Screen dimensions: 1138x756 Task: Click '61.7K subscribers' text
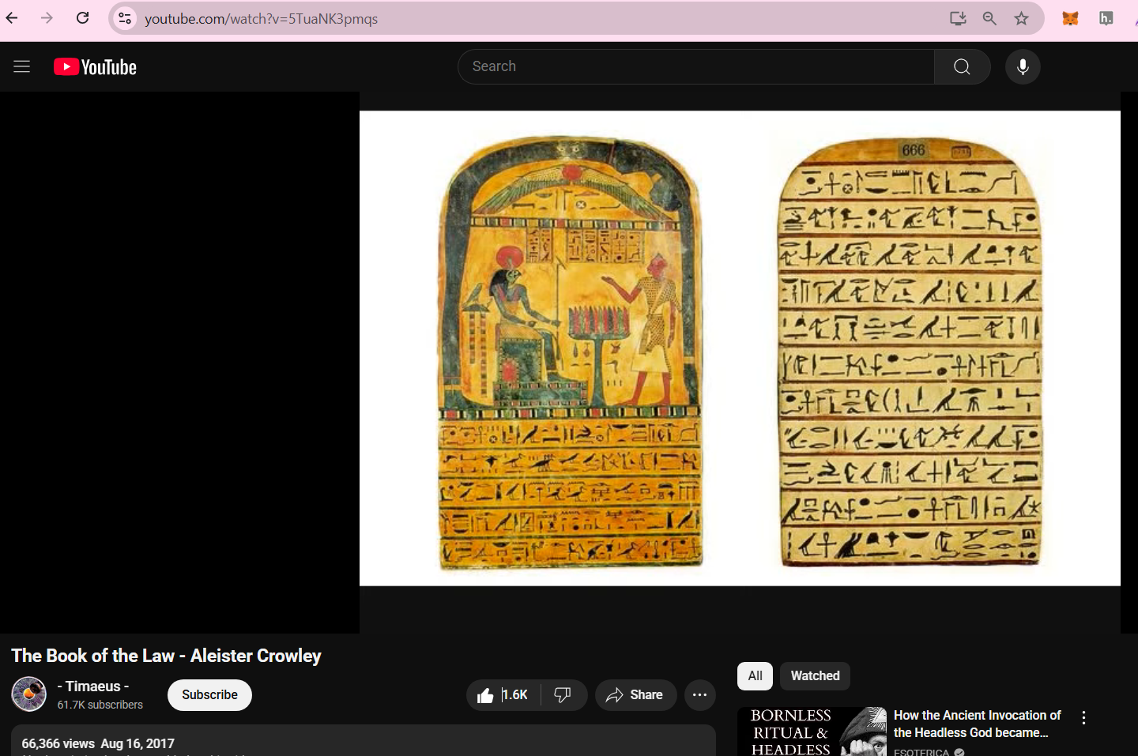[100, 705]
